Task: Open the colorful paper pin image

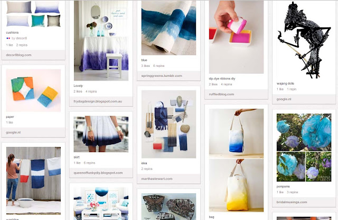Action: point(33,91)
